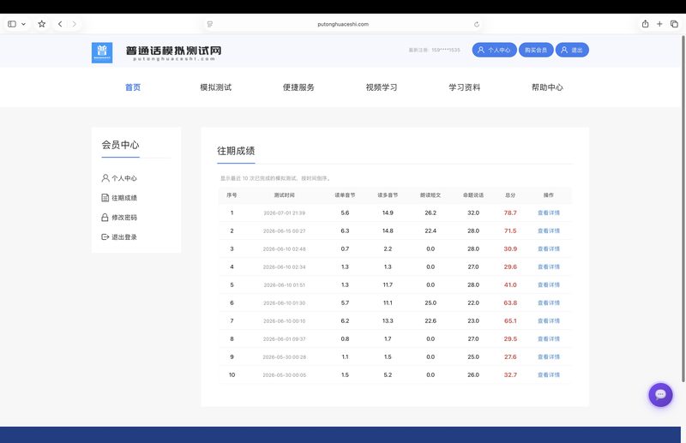Click the test time 2026-06-15 00:27
Screen dimensions: 686x443
(x=285, y=230)
